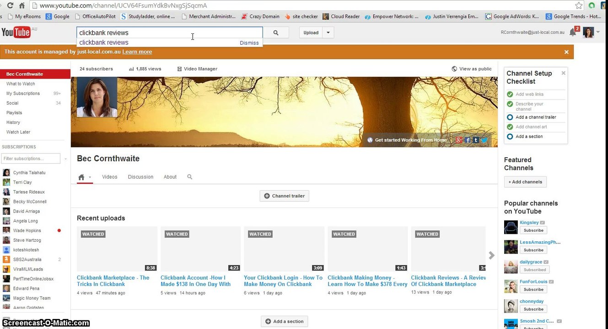Click the YouTube logo

(x=16, y=32)
